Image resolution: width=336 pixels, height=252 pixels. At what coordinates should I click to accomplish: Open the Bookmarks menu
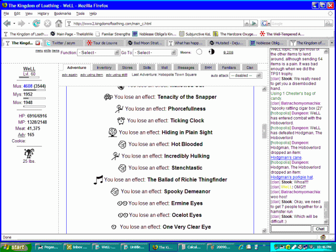pyautogui.click(x=62, y=13)
